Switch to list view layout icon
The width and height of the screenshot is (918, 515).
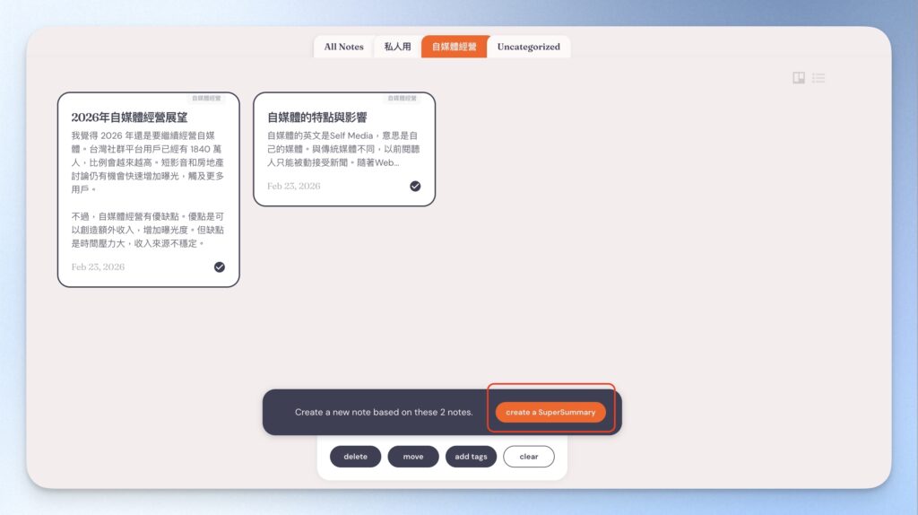[x=818, y=77]
